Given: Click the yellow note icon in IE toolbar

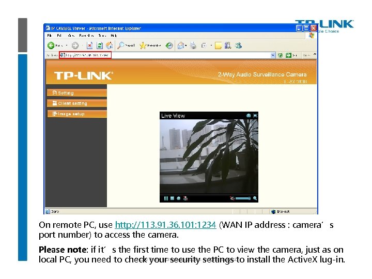Looking at the screenshot, I should coord(218,45).
